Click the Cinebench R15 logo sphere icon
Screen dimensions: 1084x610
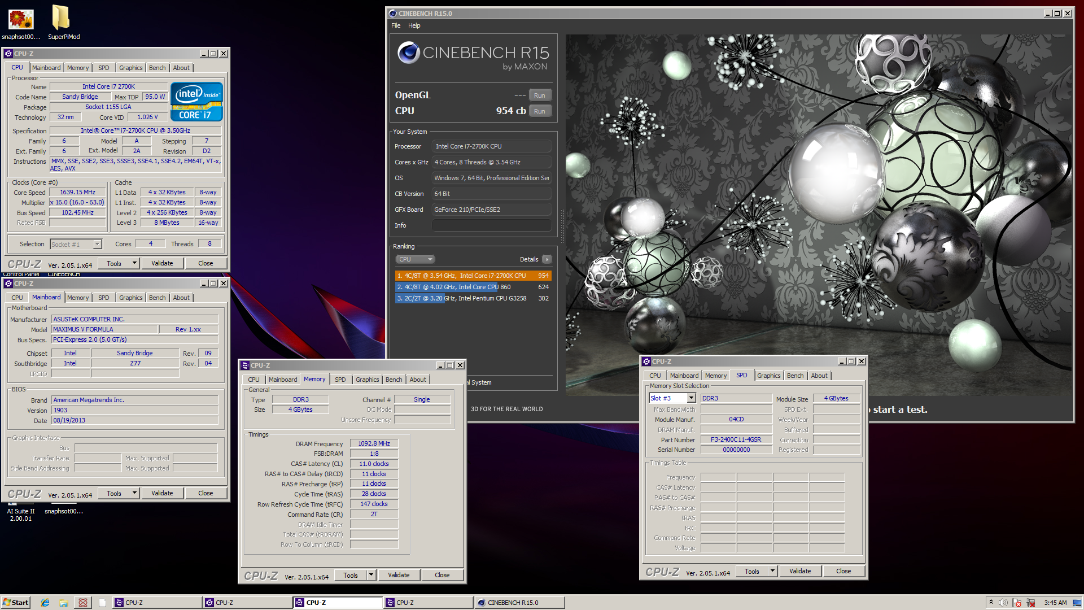pyautogui.click(x=408, y=53)
